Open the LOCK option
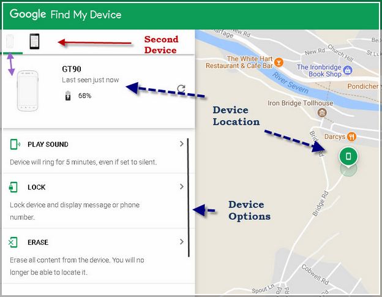The width and height of the screenshot is (382, 297). [x=99, y=201]
